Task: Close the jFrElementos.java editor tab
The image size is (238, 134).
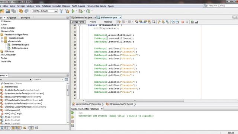Action: (120, 17)
